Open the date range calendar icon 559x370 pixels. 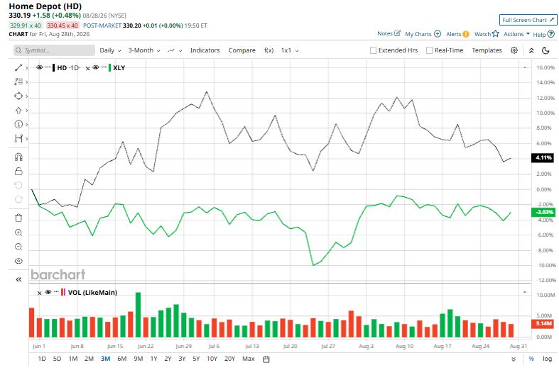point(266,359)
